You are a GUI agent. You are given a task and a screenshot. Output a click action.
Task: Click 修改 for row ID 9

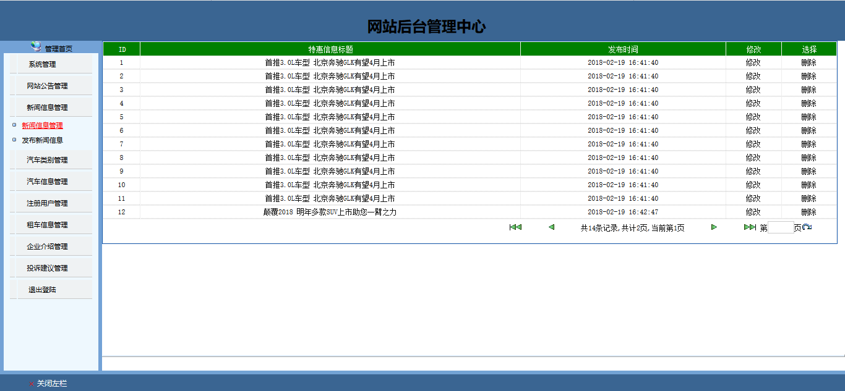coord(753,171)
